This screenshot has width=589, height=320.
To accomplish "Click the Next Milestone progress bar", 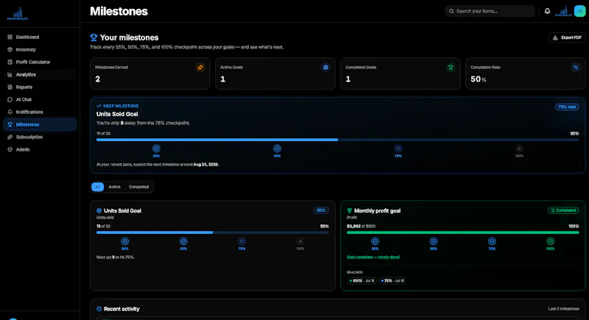I will pos(338,140).
